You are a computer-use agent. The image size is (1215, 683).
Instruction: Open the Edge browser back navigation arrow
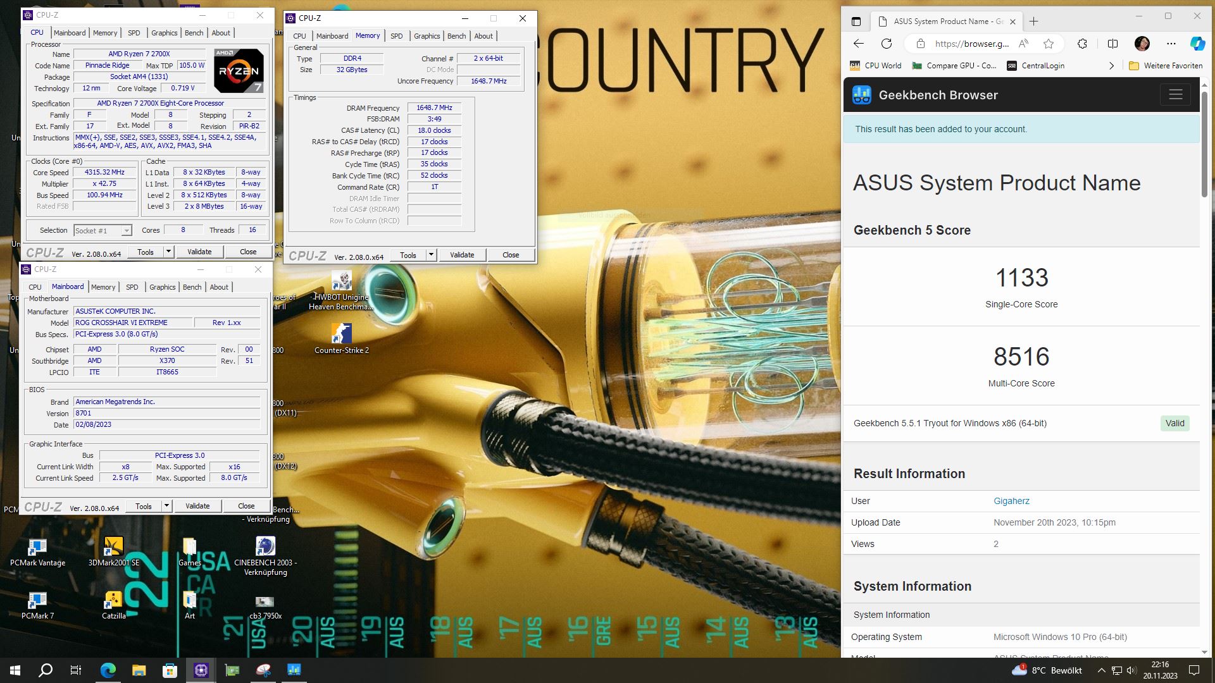859,44
